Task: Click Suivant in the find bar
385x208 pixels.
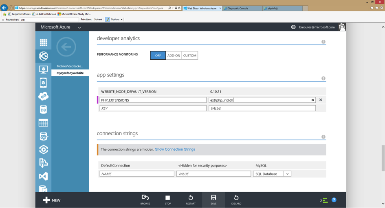Action: coord(98,19)
